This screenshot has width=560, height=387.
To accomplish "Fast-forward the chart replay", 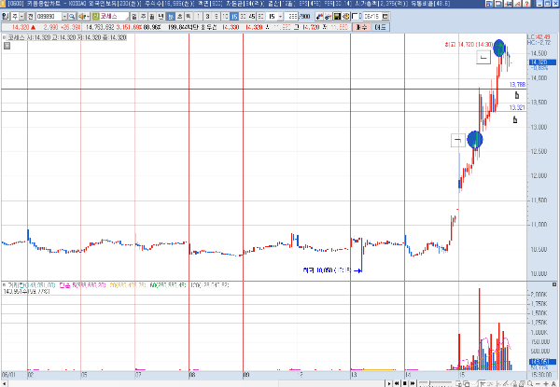I will [413, 383].
